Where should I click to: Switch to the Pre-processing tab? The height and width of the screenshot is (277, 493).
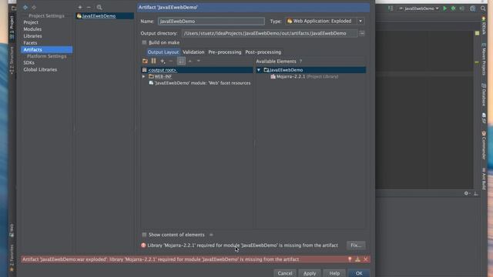tap(225, 52)
